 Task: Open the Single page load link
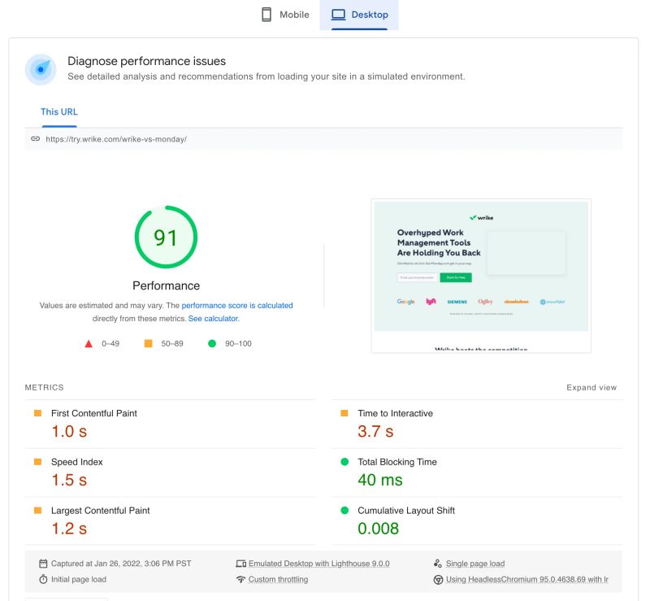pos(475,564)
